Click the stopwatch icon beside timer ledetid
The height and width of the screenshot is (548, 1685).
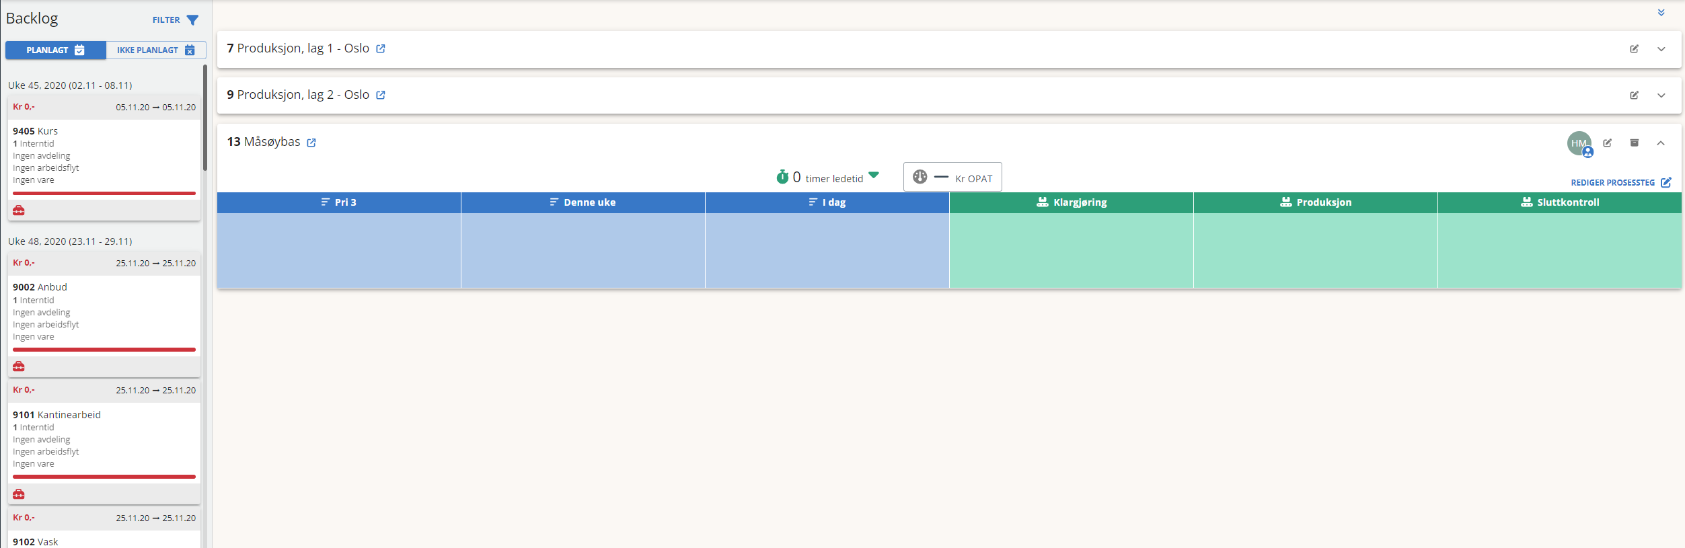pyautogui.click(x=782, y=177)
